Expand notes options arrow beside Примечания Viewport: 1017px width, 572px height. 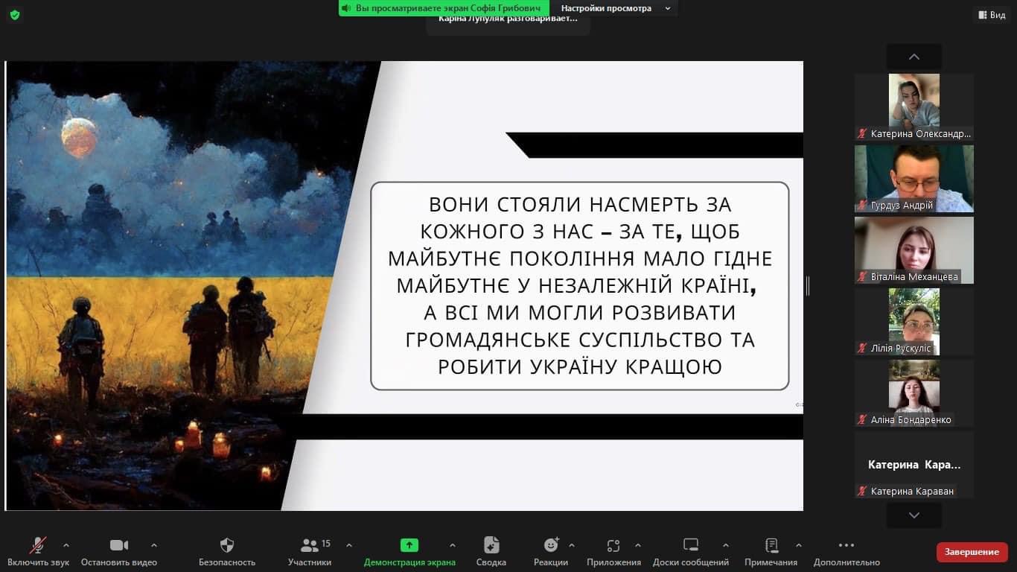tap(799, 545)
